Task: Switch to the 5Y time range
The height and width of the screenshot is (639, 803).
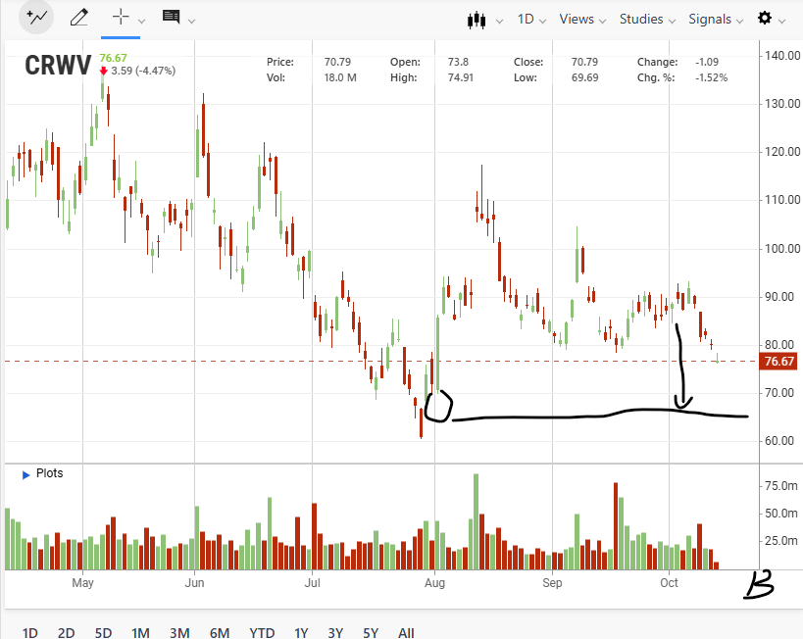Action: pos(371,633)
